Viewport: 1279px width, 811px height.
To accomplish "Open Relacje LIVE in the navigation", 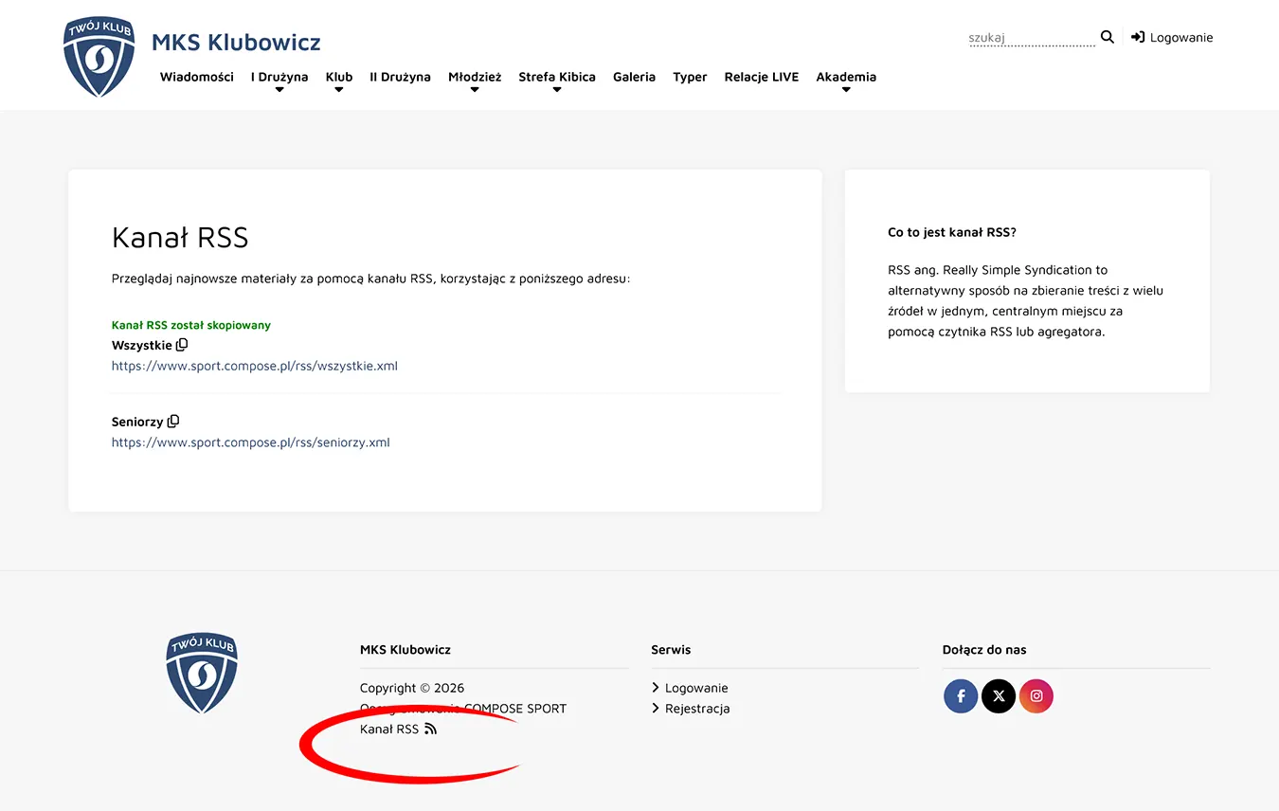I will coord(761,77).
